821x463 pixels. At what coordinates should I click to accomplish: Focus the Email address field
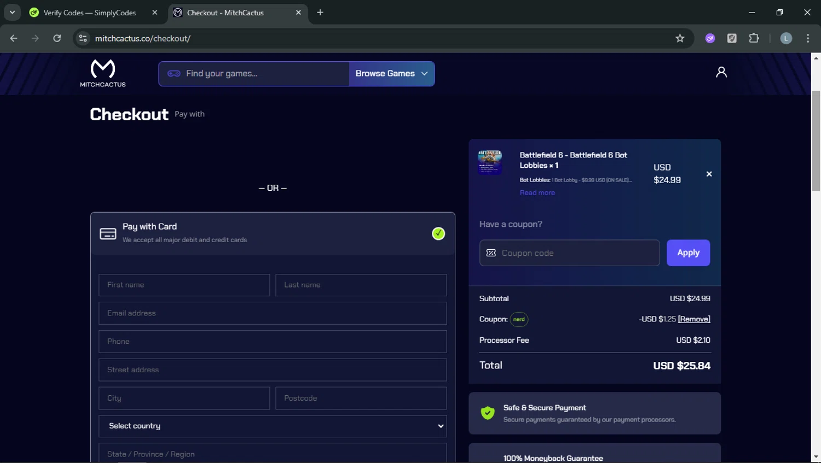273,313
